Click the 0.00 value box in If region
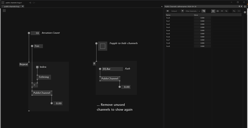The height and width of the screenshot is (128, 248). pyautogui.click(x=126, y=87)
